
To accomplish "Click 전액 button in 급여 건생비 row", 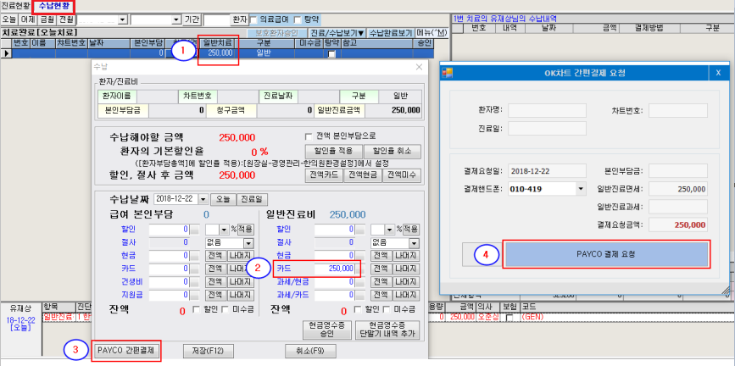I will (x=215, y=282).
